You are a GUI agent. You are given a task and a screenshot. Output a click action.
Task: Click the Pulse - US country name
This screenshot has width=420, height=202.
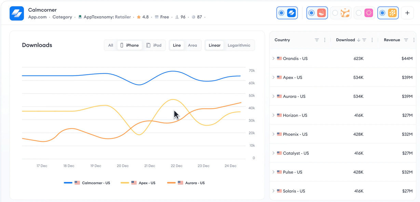coord(293,172)
